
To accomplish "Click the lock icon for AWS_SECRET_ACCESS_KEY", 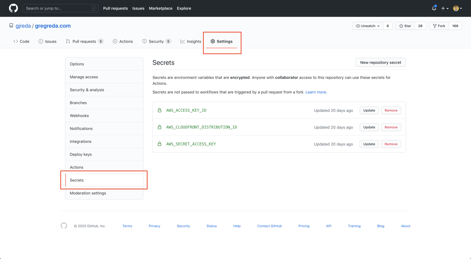I will tap(160, 144).
